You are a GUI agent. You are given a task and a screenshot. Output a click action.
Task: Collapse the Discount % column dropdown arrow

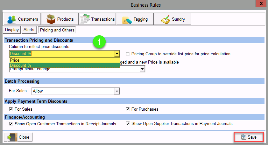[117, 54]
